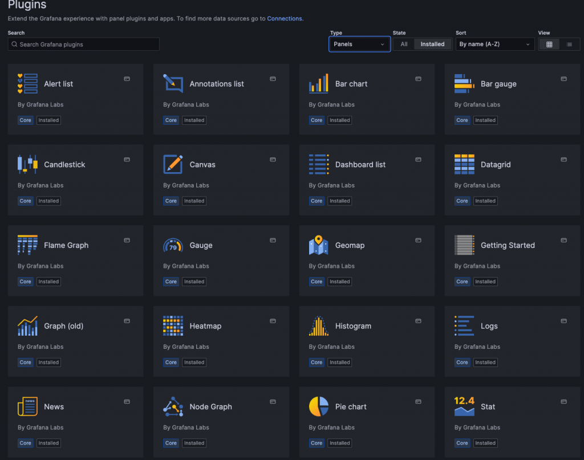Viewport: 584px width, 460px height.
Task: Click Core badge on Bar chart card
Action: point(317,120)
